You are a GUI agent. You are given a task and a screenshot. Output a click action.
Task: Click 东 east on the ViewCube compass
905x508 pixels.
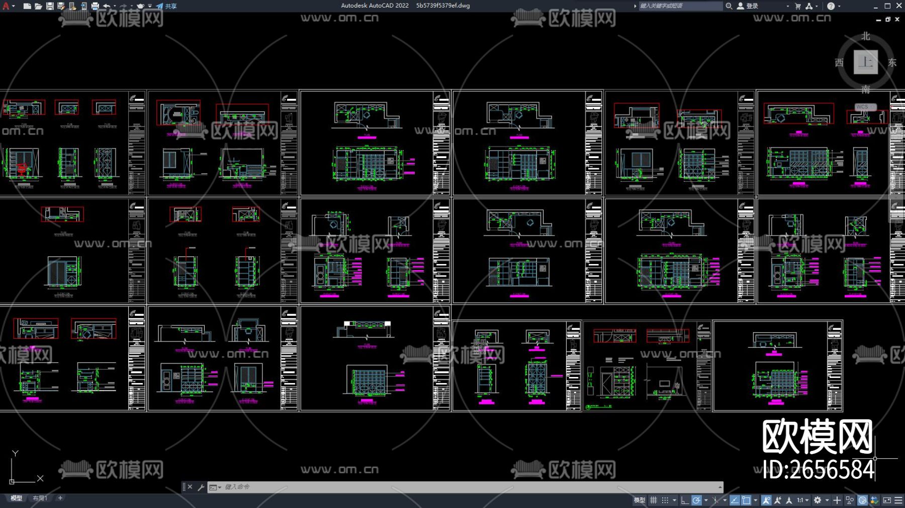892,62
